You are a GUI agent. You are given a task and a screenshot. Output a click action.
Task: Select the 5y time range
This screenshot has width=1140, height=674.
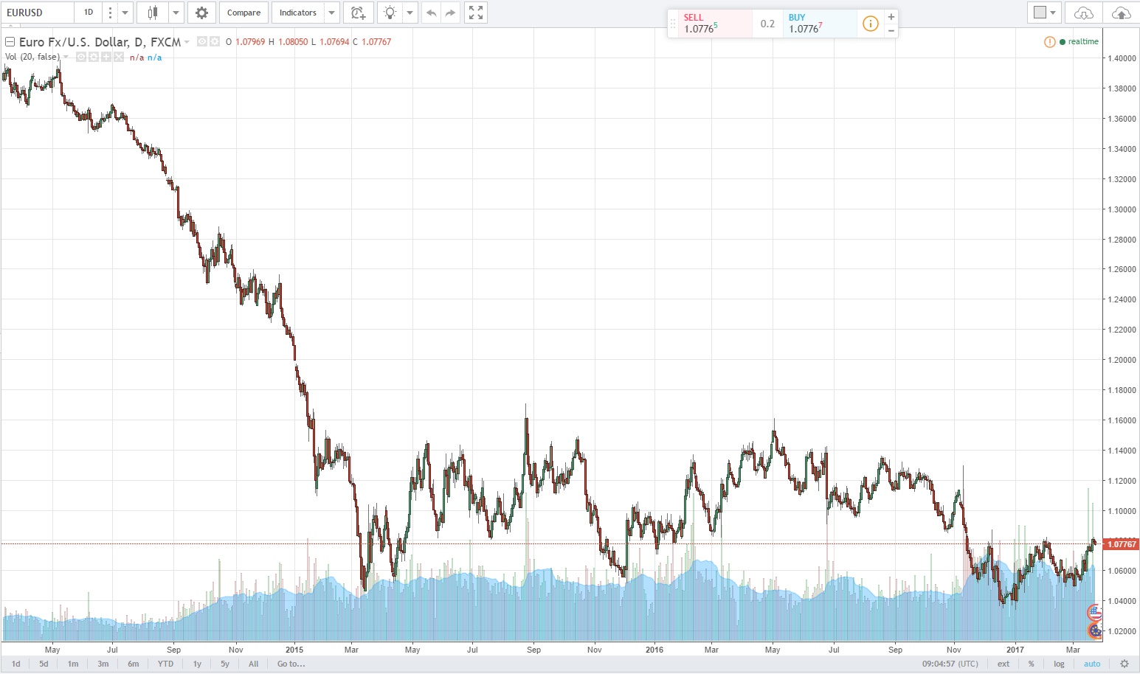225,664
